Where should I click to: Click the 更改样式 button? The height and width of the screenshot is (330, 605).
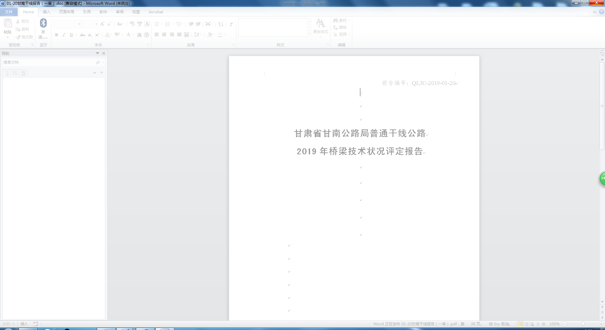(x=320, y=27)
